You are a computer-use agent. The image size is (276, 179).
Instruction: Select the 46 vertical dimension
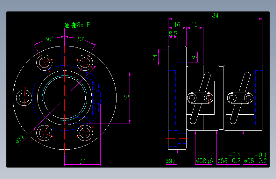point(127,97)
